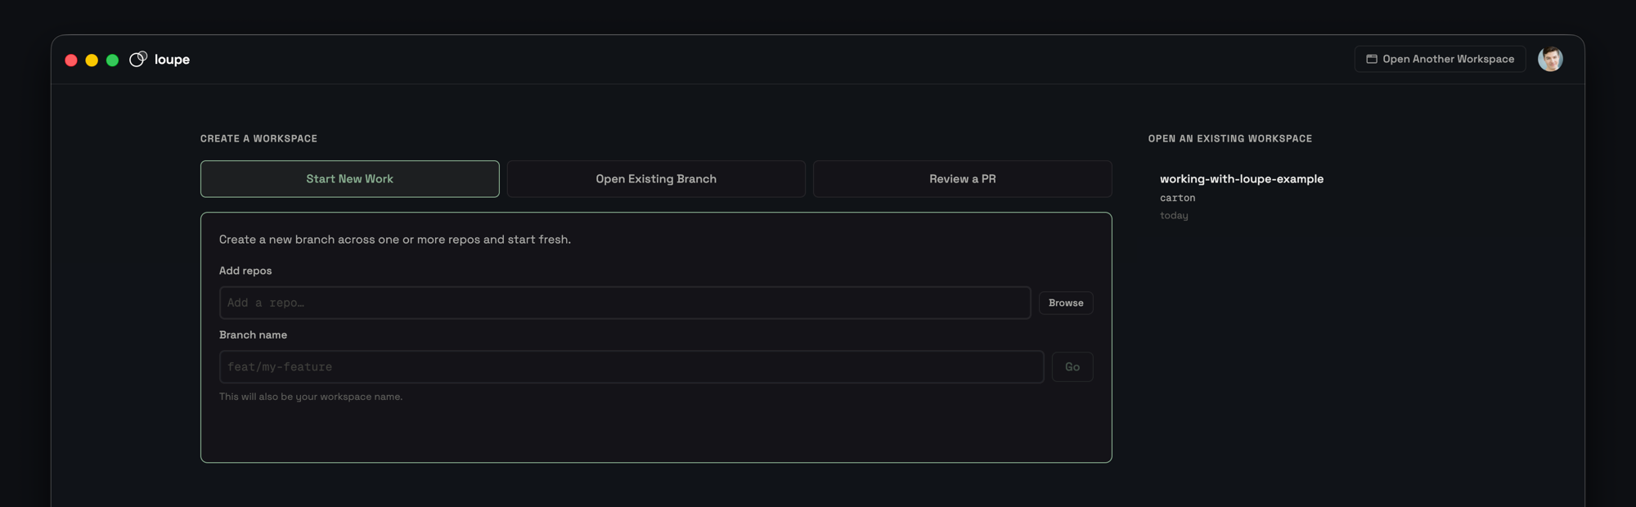The image size is (1636, 507).
Task: Focus the Branch name input field
Action: 631,366
